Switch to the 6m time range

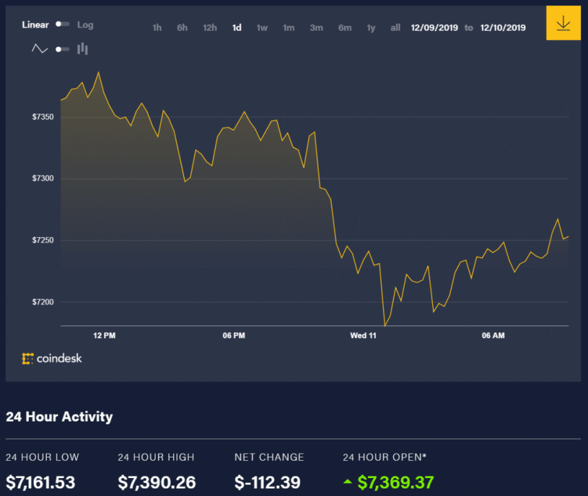coord(345,28)
